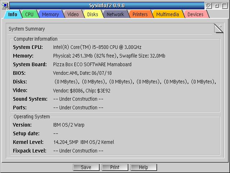Go to the Disks tab
230x173 pixels.
pyautogui.click(x=93, y=14)
